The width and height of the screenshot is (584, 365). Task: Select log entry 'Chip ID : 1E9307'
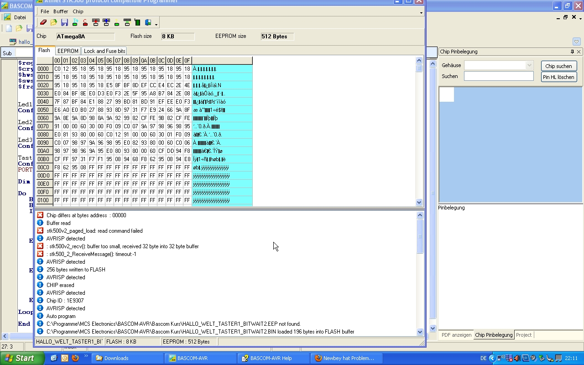point(65,301)
